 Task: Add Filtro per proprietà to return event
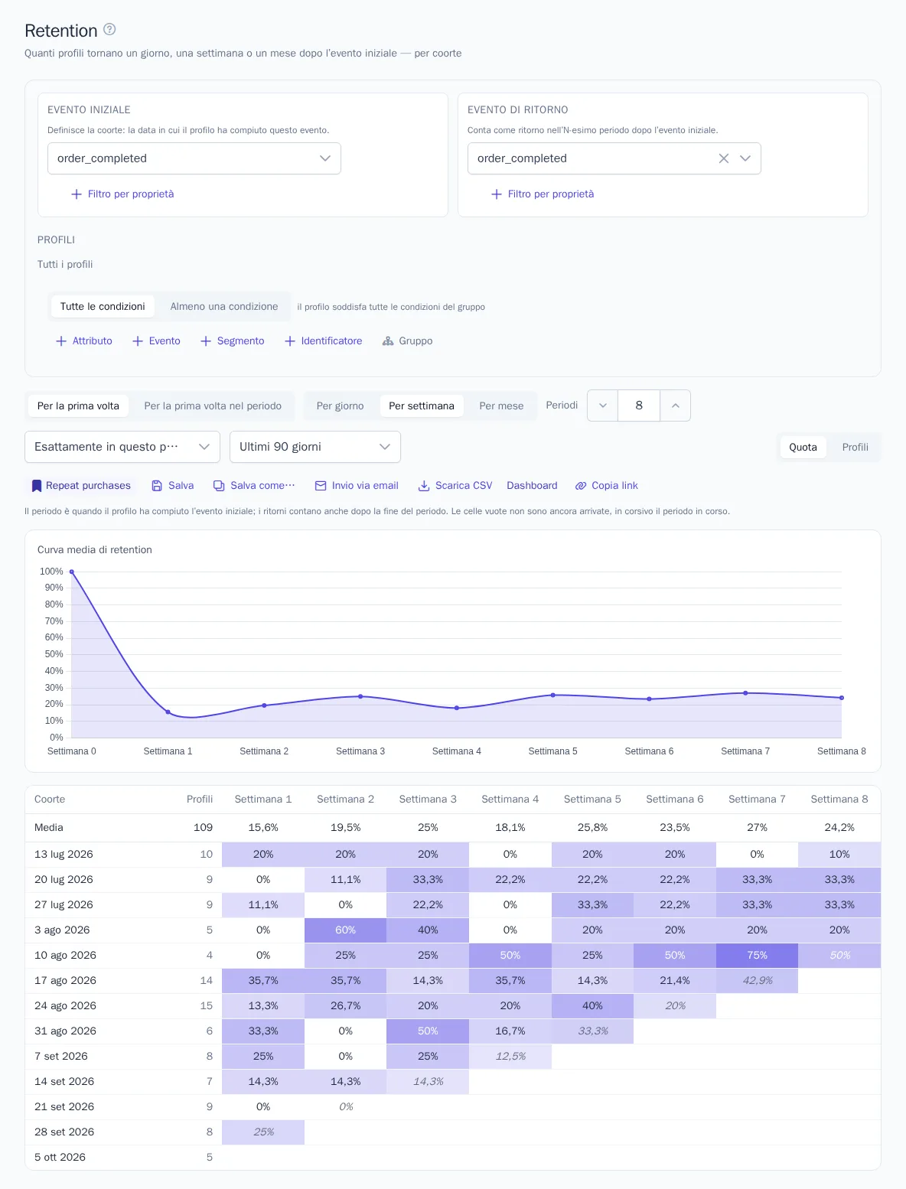tap(543, 194)
